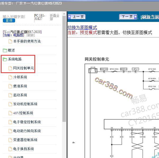Click the 当前：电路图 link

[13, 35]
